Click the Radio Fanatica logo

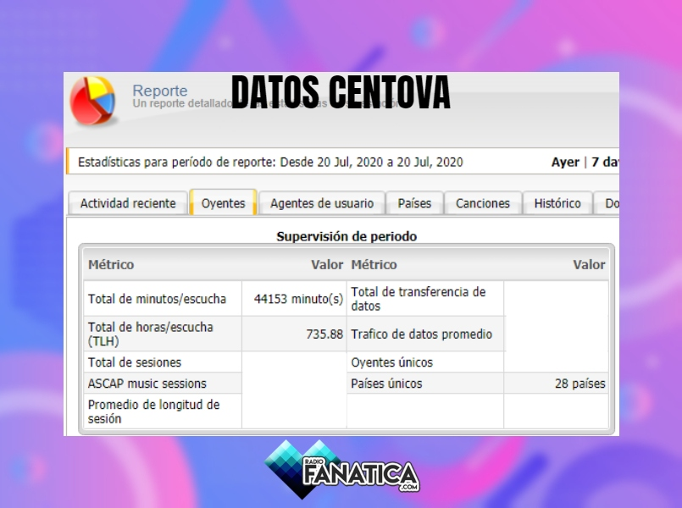click(341, 469)
